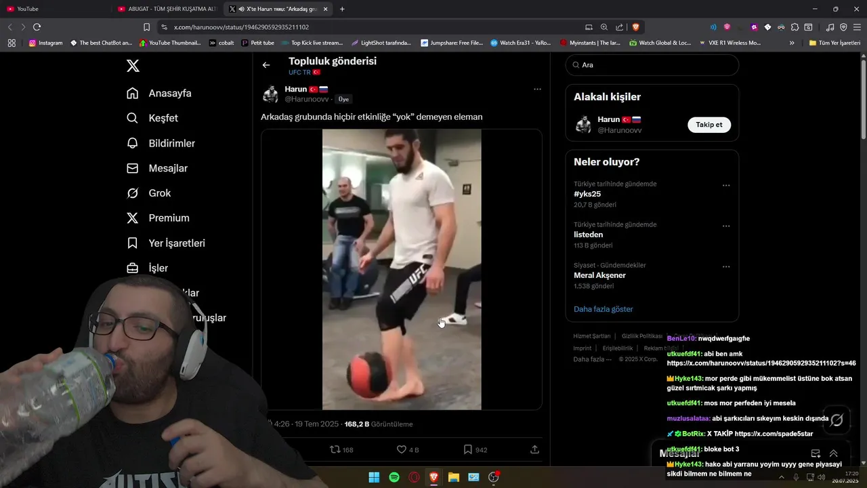This screenshot has width=867, height=488.
Task: Open the music note media control icon
Action: 830,27
